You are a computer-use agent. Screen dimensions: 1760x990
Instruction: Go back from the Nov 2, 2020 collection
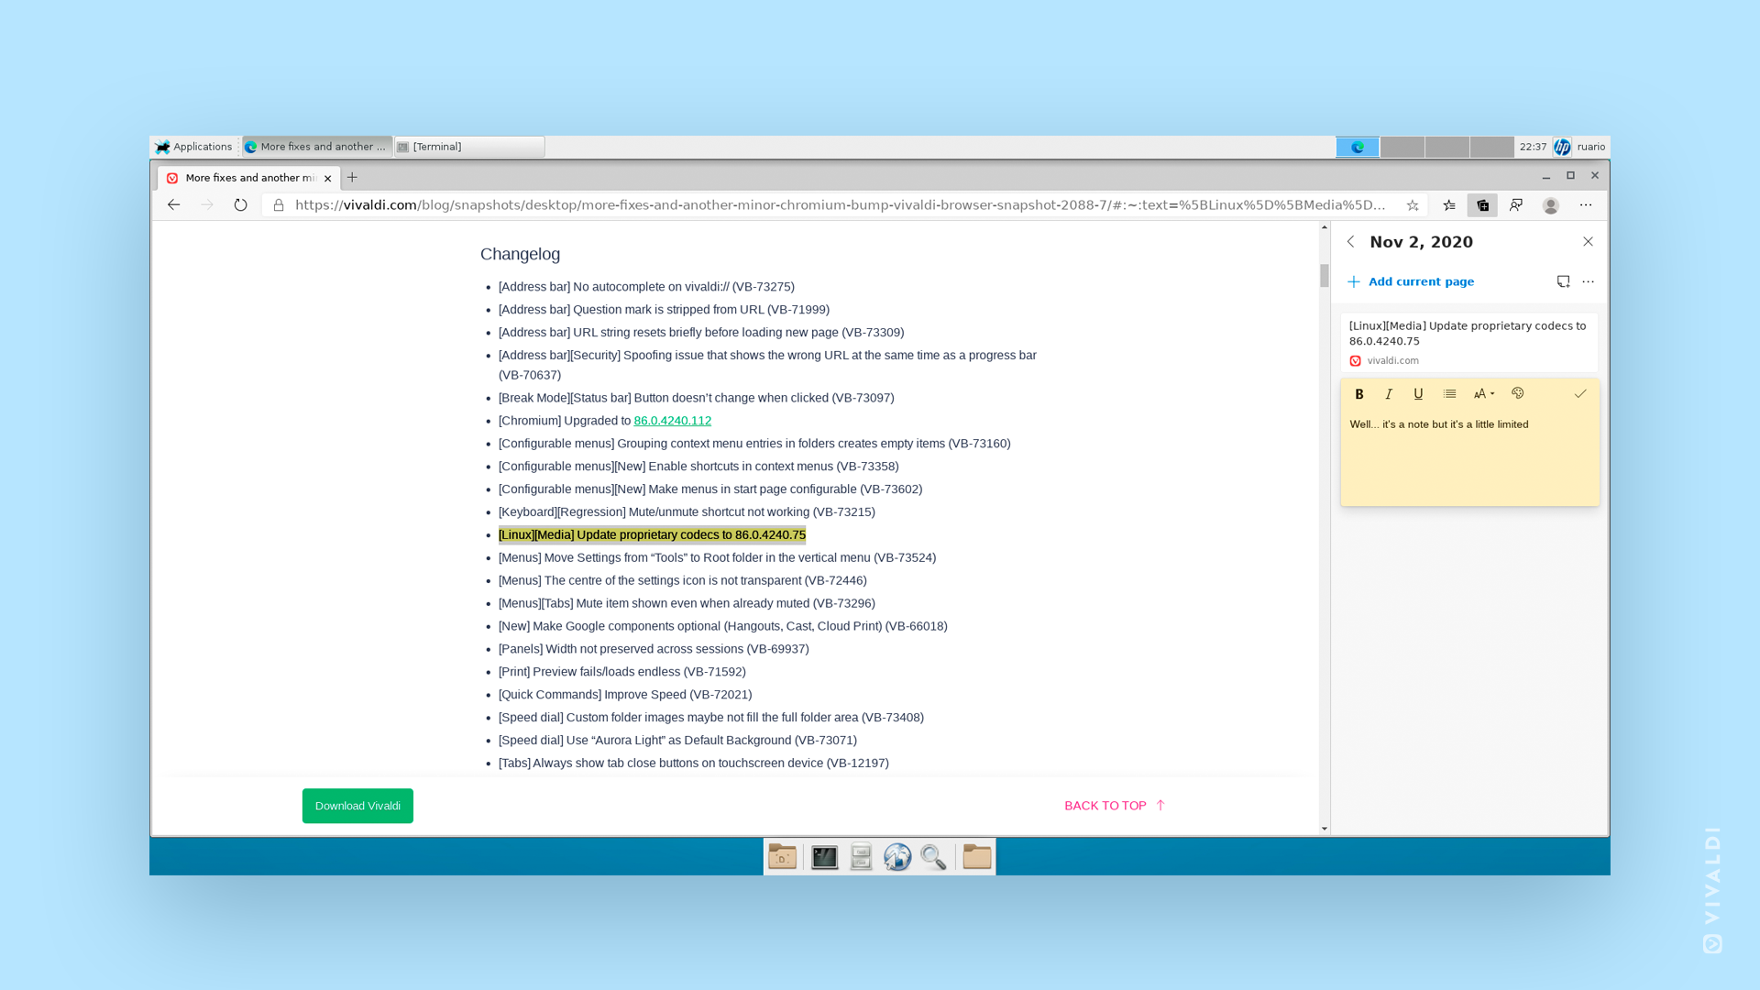1350,242
